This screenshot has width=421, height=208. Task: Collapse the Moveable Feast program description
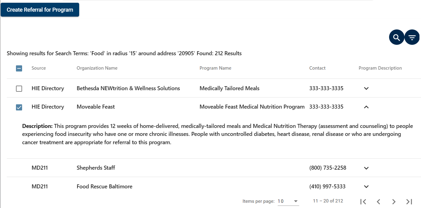(366, 107)
